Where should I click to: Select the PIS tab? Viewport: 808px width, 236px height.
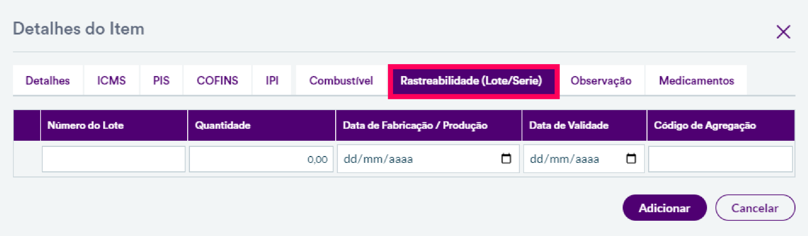tap(161, 81)
